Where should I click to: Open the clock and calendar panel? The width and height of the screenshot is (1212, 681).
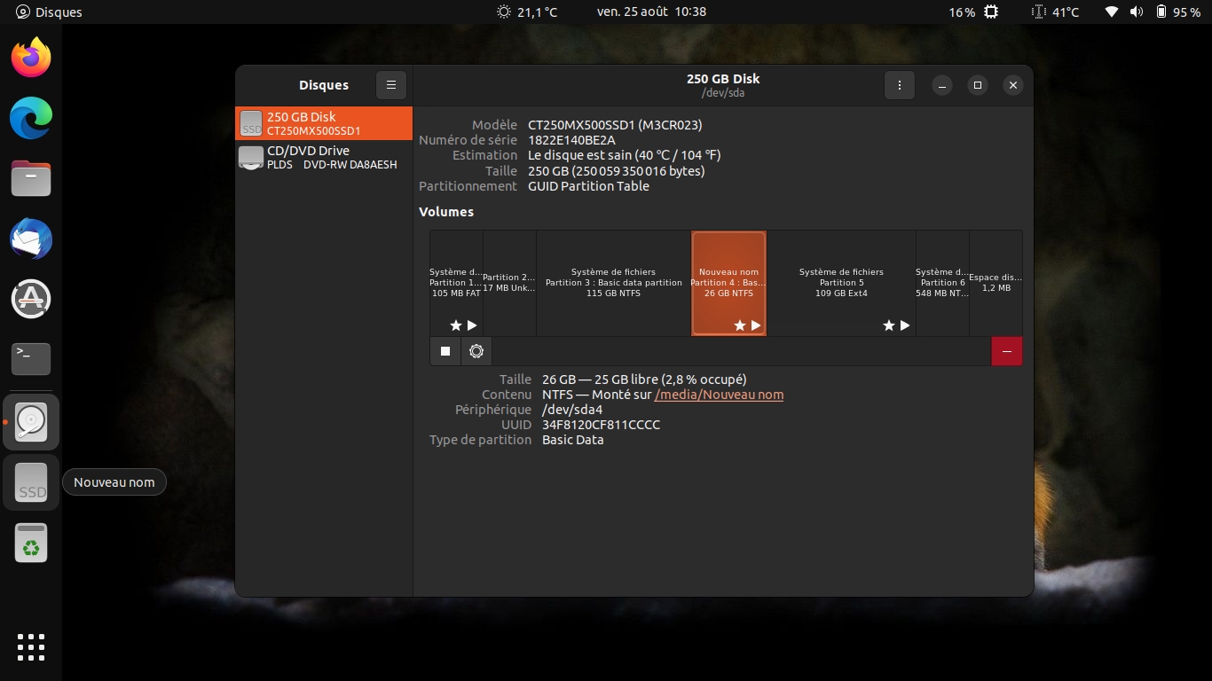point(651,12)
